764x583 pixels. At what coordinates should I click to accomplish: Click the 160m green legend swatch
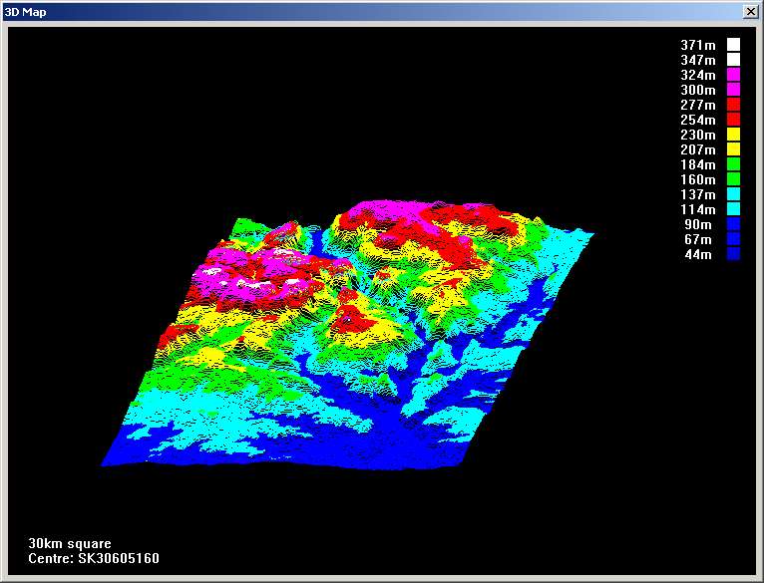pyautogui.click(x=733, y=179)
